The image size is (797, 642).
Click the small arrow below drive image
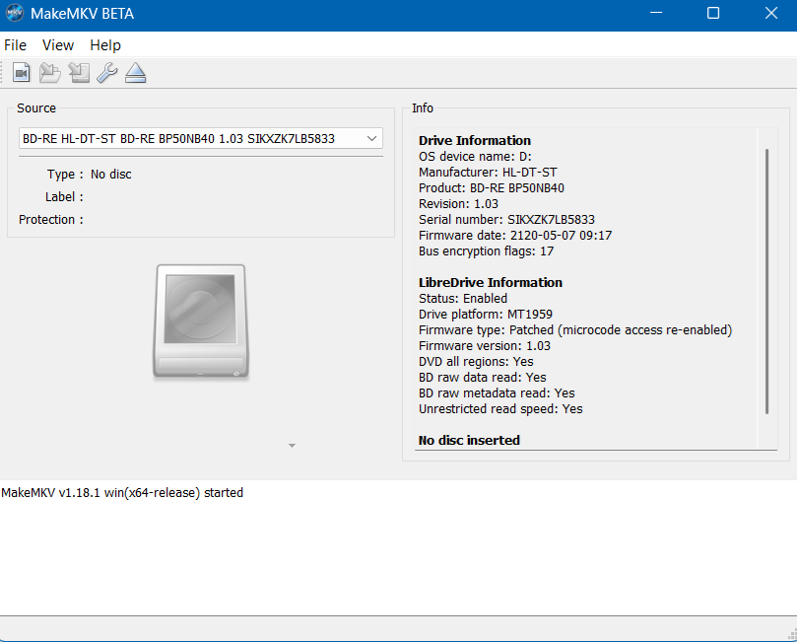tap(292, 447)
